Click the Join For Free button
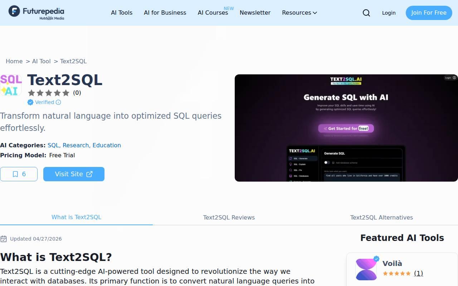Image resolution: width=458 pixels, height=286 pixels. coord(429,13)
